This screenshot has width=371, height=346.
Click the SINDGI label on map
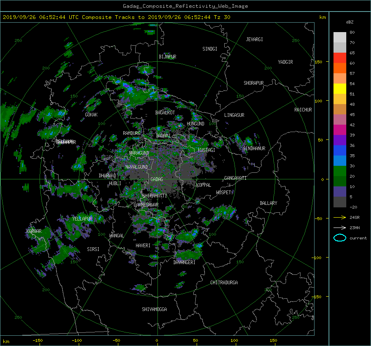pyautogui.click(x=210, y=49)
